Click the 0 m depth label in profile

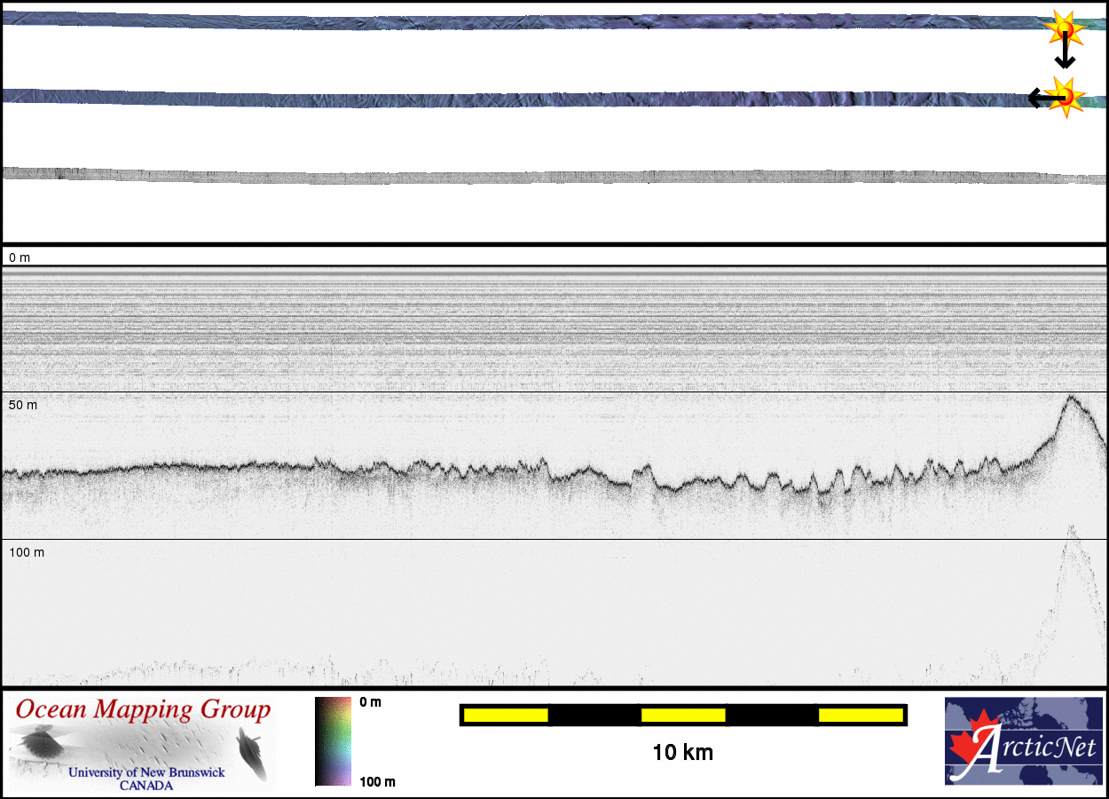click(x=20, y=257)
